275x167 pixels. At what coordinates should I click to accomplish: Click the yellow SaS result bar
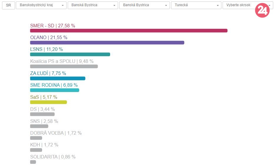[48, 102]
